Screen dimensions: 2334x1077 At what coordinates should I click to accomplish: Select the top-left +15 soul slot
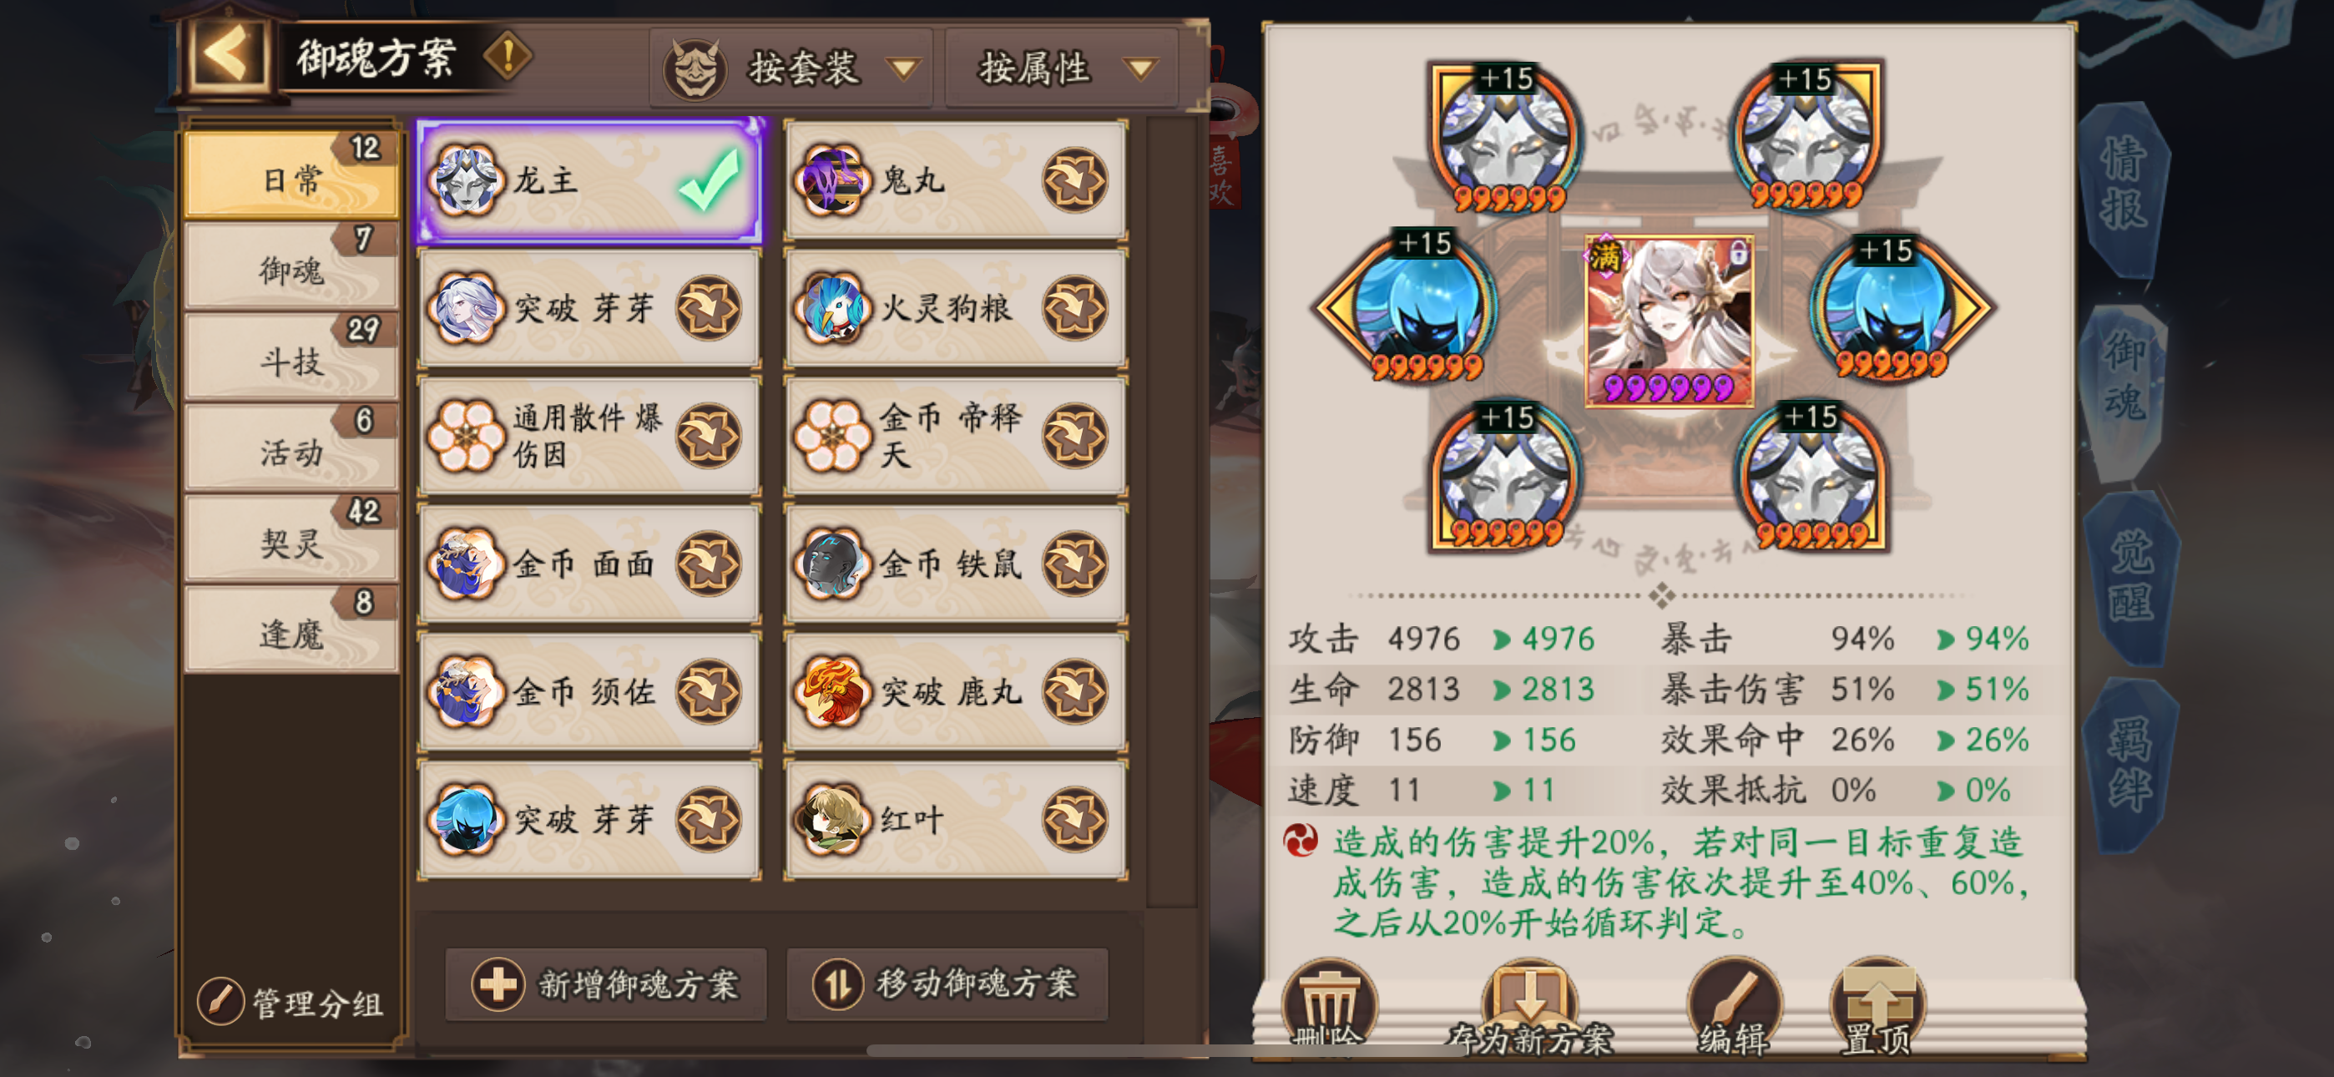[x=1505, y=136]
